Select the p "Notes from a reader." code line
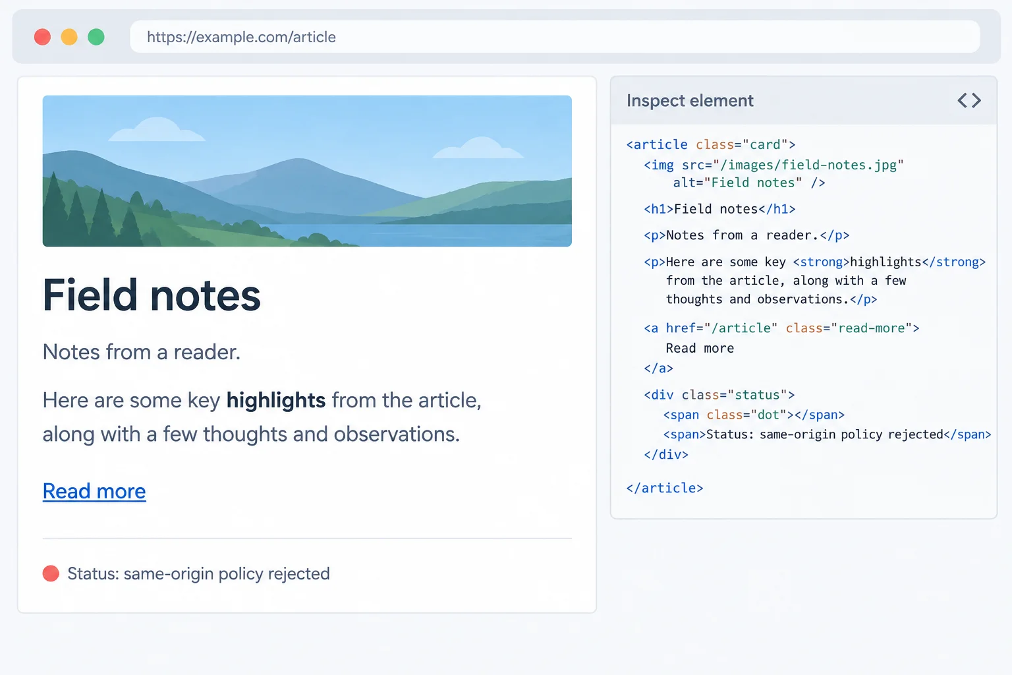1012x675 pixels. 746,235
